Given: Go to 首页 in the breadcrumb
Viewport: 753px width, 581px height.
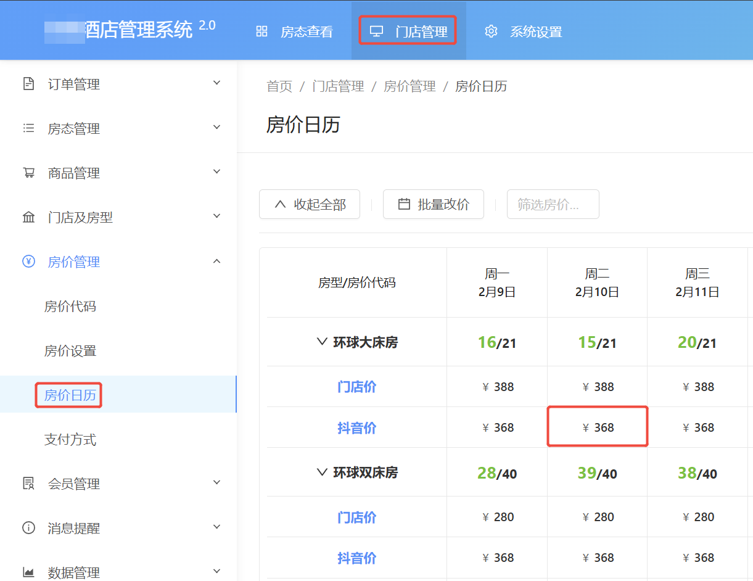Looking at the screenshot, I should tap(279, 86).
